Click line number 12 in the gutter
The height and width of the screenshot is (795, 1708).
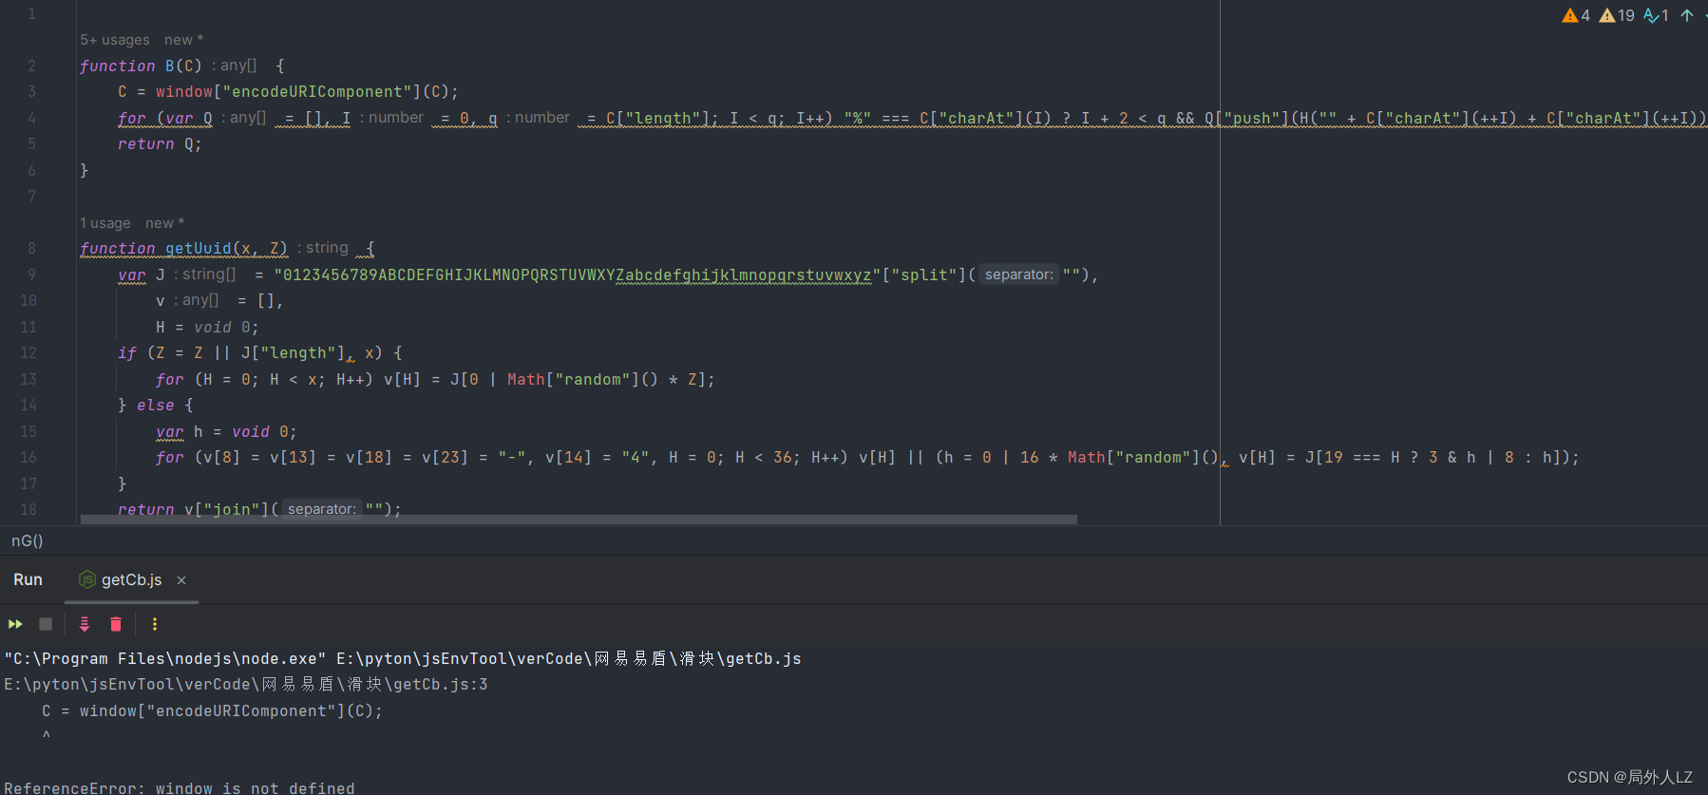pos(28,352)
